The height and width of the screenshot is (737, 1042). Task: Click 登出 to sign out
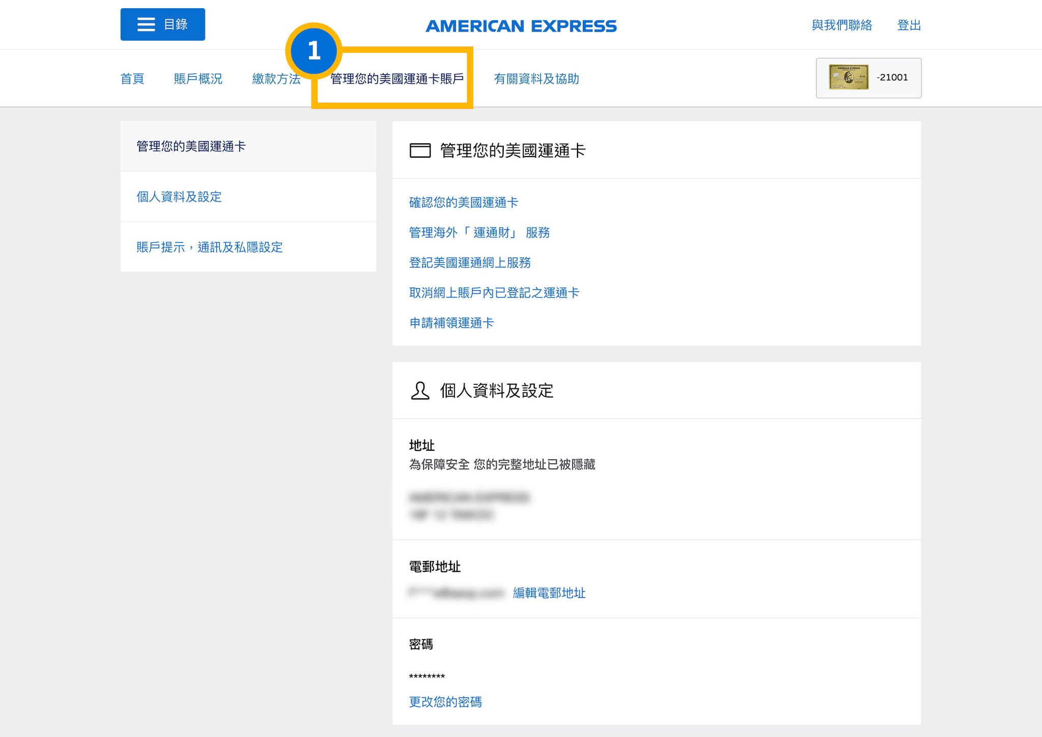pos(909,25)
